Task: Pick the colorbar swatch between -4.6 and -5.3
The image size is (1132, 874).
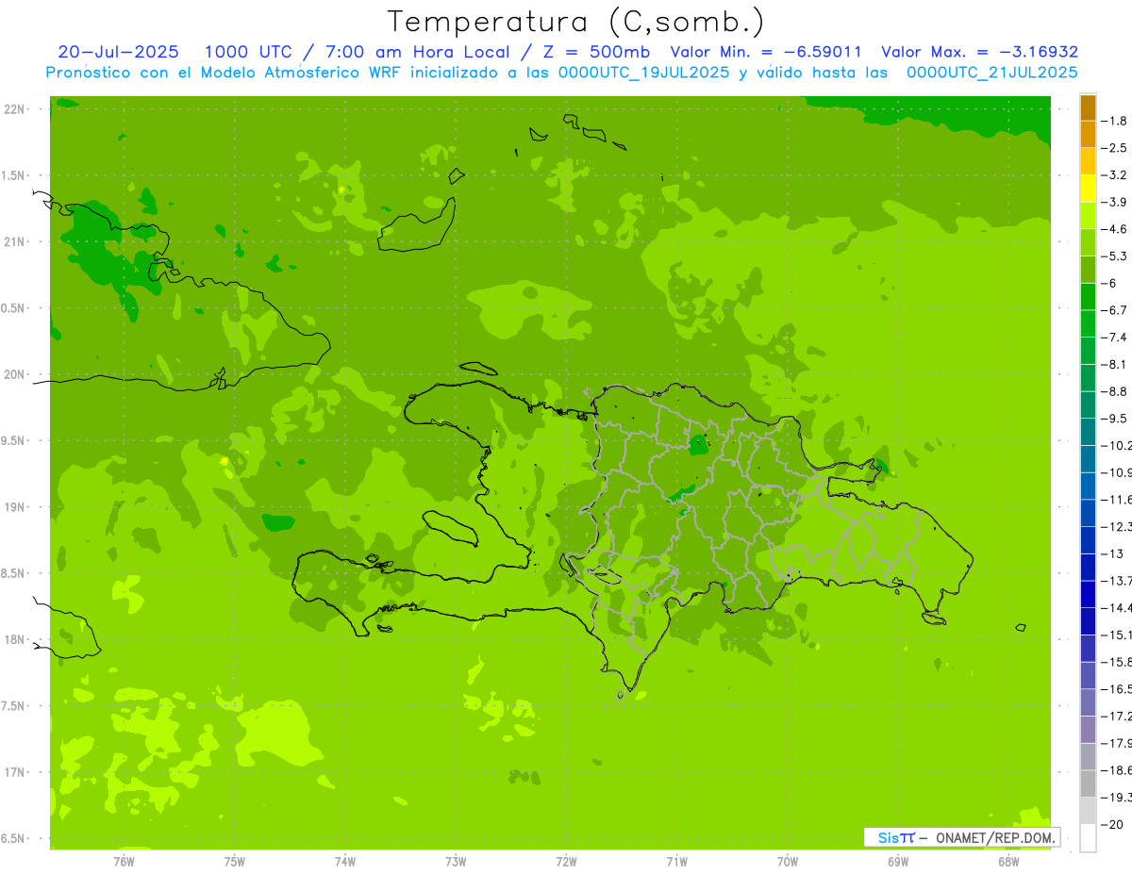Action: point(1088,242)
